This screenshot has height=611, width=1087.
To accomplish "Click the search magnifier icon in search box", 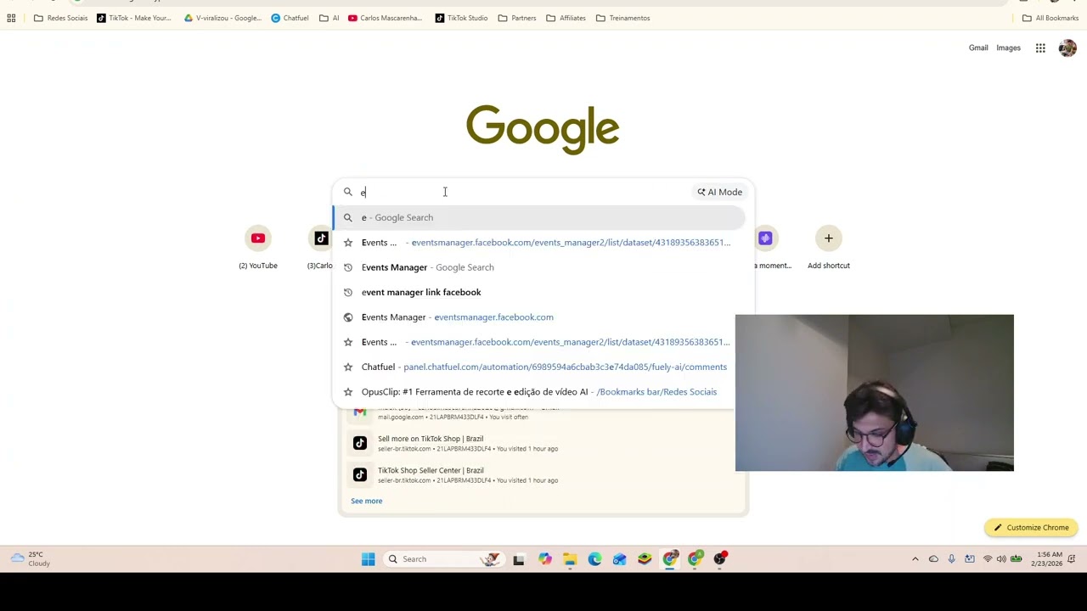I will 347,192.
